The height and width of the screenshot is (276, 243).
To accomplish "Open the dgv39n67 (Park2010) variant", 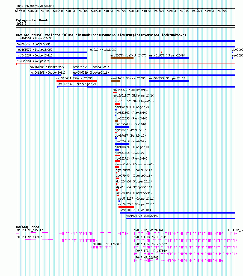I will click(x=130, y=136).
